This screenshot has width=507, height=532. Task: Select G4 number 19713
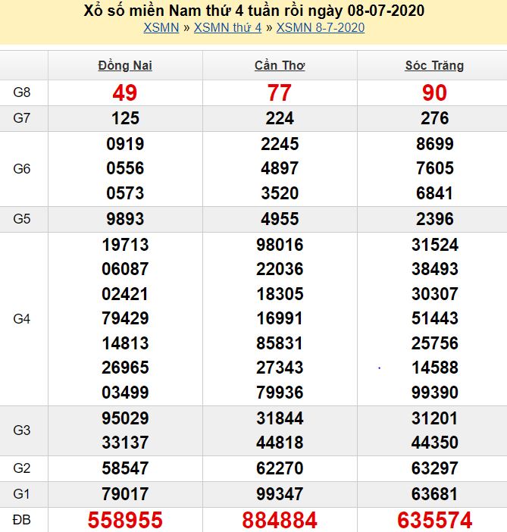click(125, 245)
